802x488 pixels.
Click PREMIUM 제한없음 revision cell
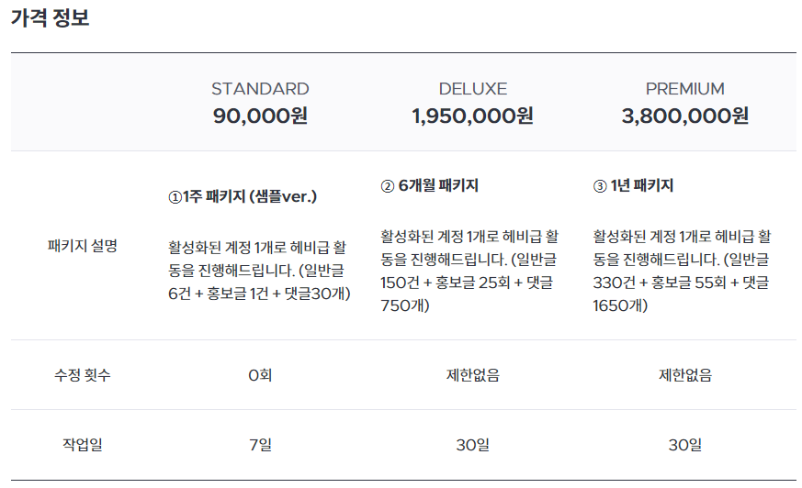tap(685, 375)
